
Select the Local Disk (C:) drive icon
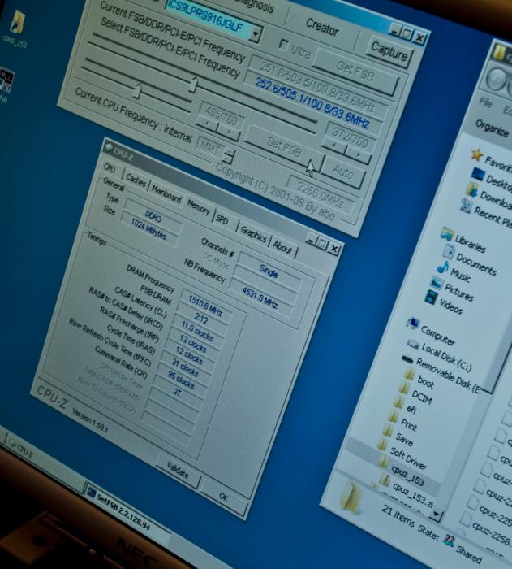[413, 344]
